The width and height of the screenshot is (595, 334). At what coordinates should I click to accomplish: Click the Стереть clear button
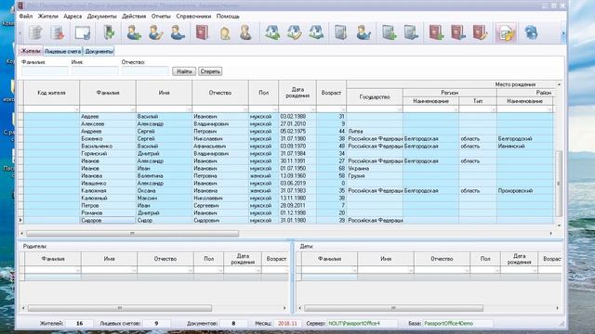tap(210, 71)
